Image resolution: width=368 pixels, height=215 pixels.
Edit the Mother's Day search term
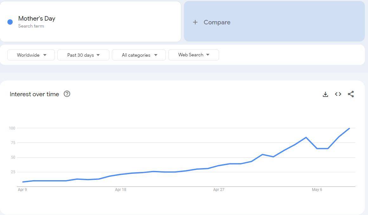37,18
